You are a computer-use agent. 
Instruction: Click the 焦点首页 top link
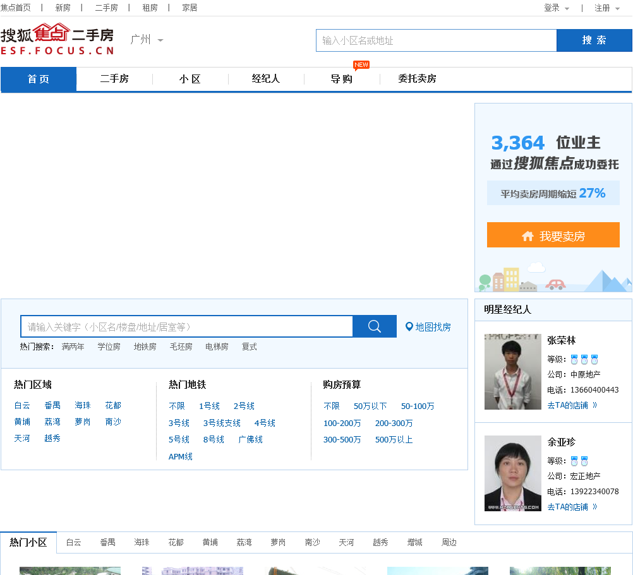(x=15, y=8)
